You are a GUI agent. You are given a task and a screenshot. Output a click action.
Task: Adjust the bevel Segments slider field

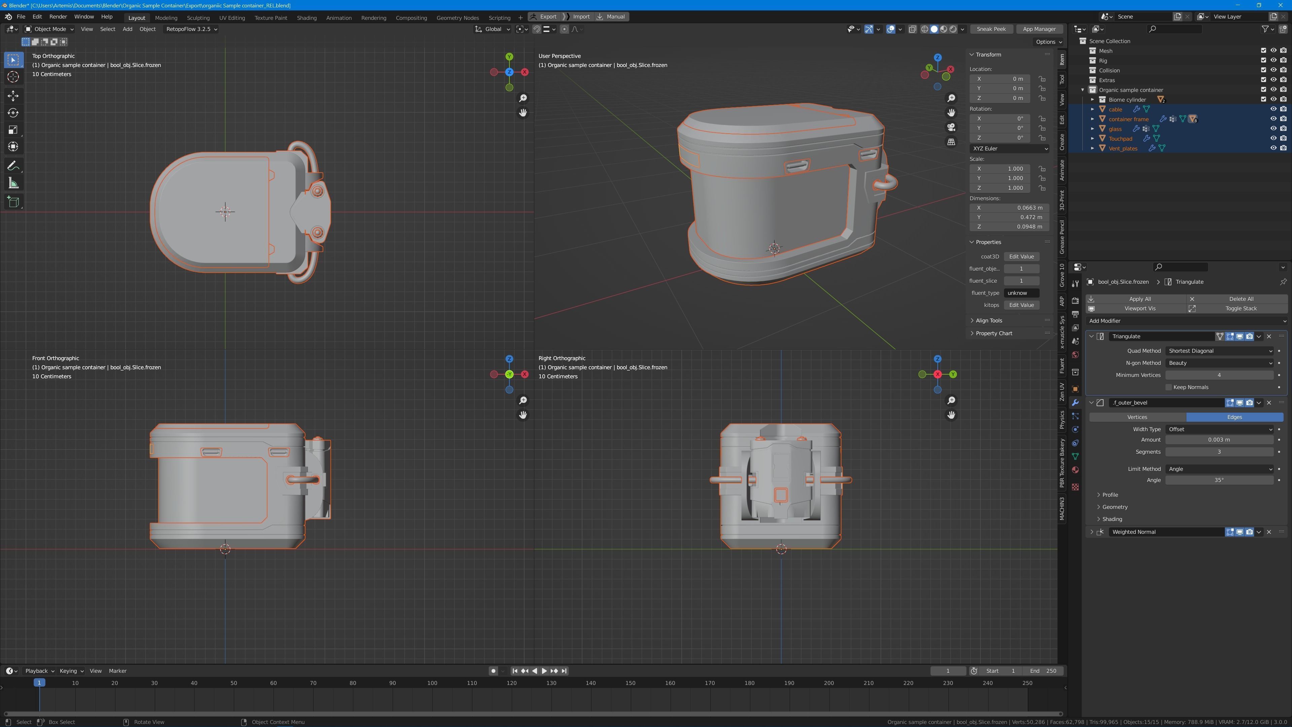pyautogui.click(x=1219, y=452)
